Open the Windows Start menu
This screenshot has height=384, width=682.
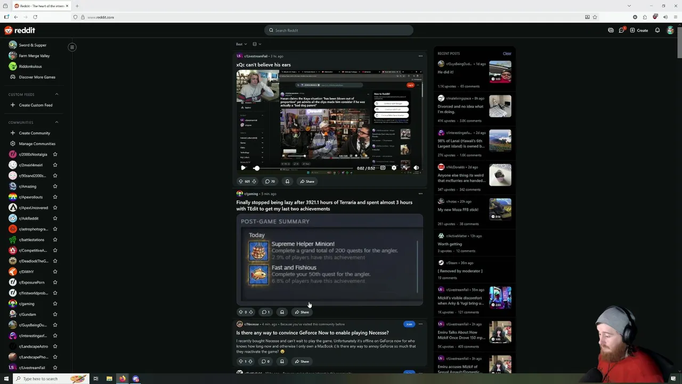[x=6, y=379]
